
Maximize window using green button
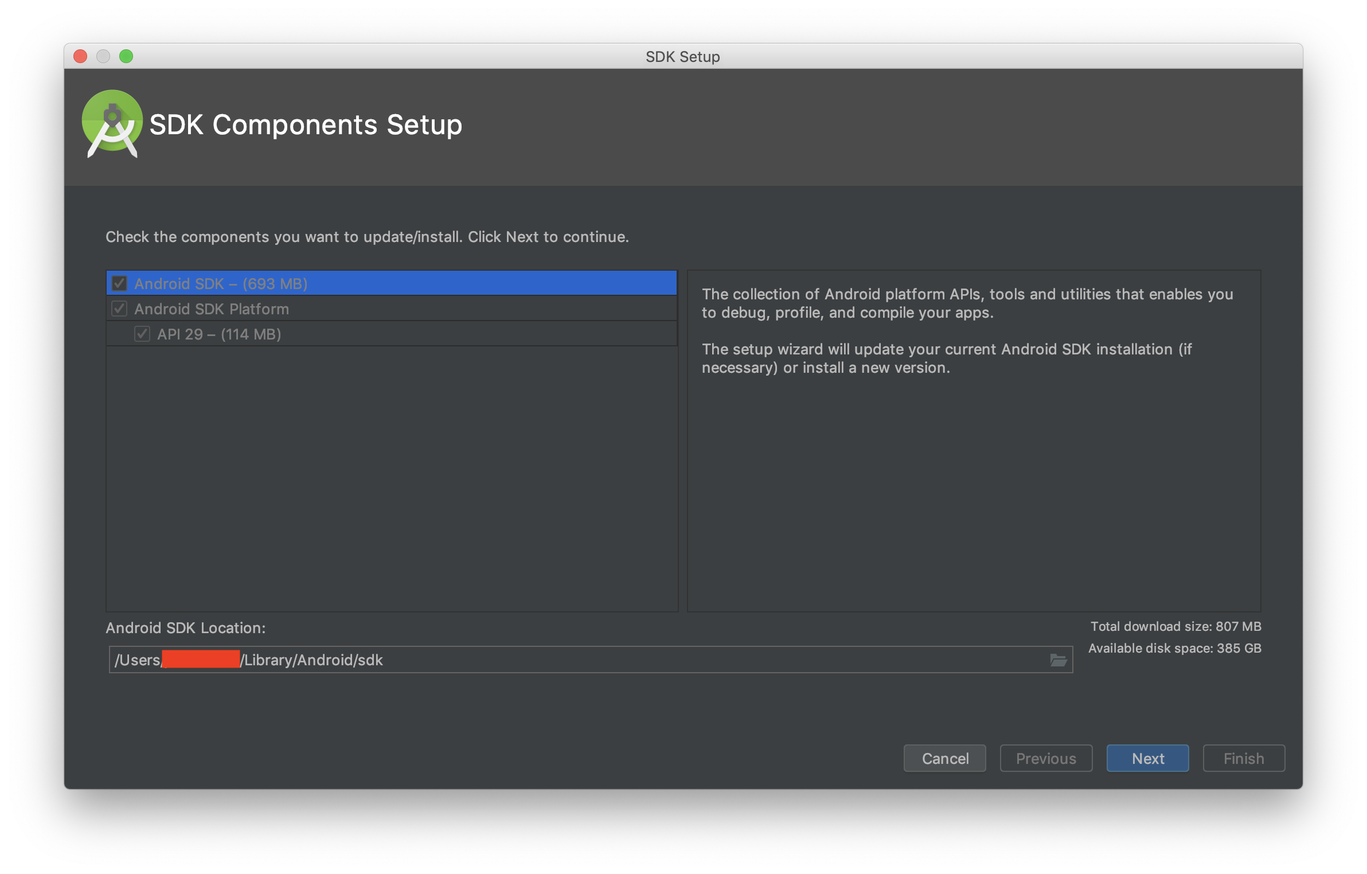coord(126,56)
